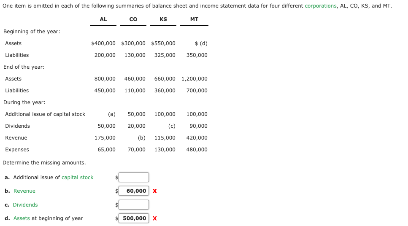Click MT dividends value 90,000
The height and width of the screenshot is (226, 408).
coord(199,126)
